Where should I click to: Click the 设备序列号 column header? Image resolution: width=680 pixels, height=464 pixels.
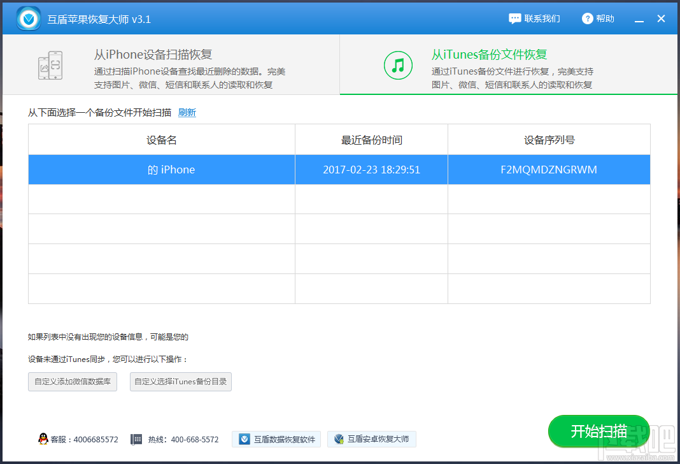point(549,139)
